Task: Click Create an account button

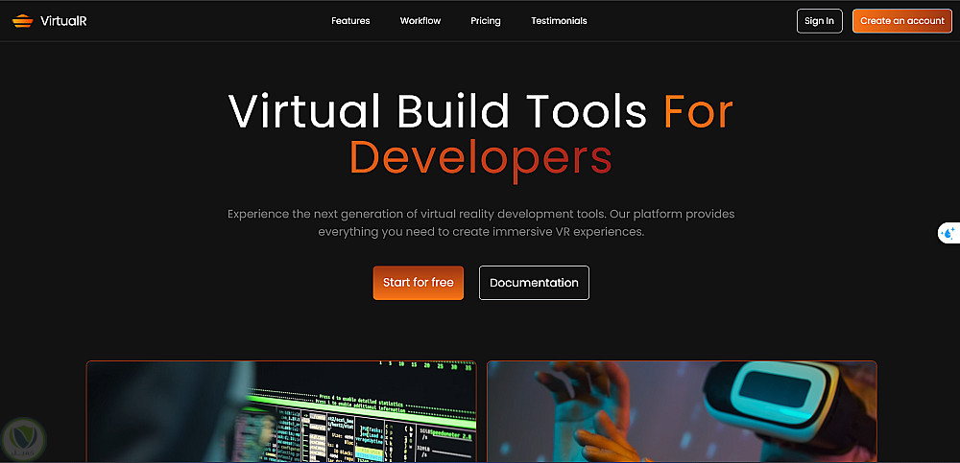Action: pyautogui.click(x=901, y=21)
